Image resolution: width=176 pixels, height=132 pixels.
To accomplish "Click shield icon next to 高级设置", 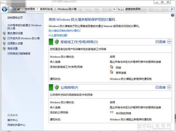I will [4, 48].
